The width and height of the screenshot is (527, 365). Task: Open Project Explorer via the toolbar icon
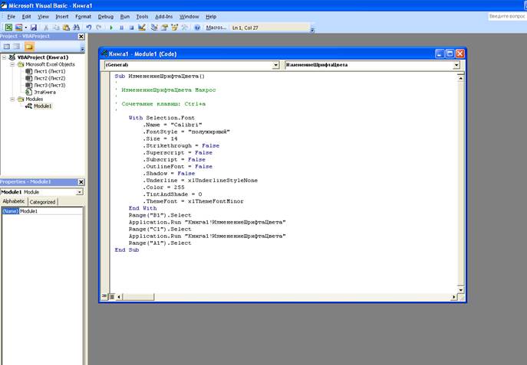click(x=154, y=28)
